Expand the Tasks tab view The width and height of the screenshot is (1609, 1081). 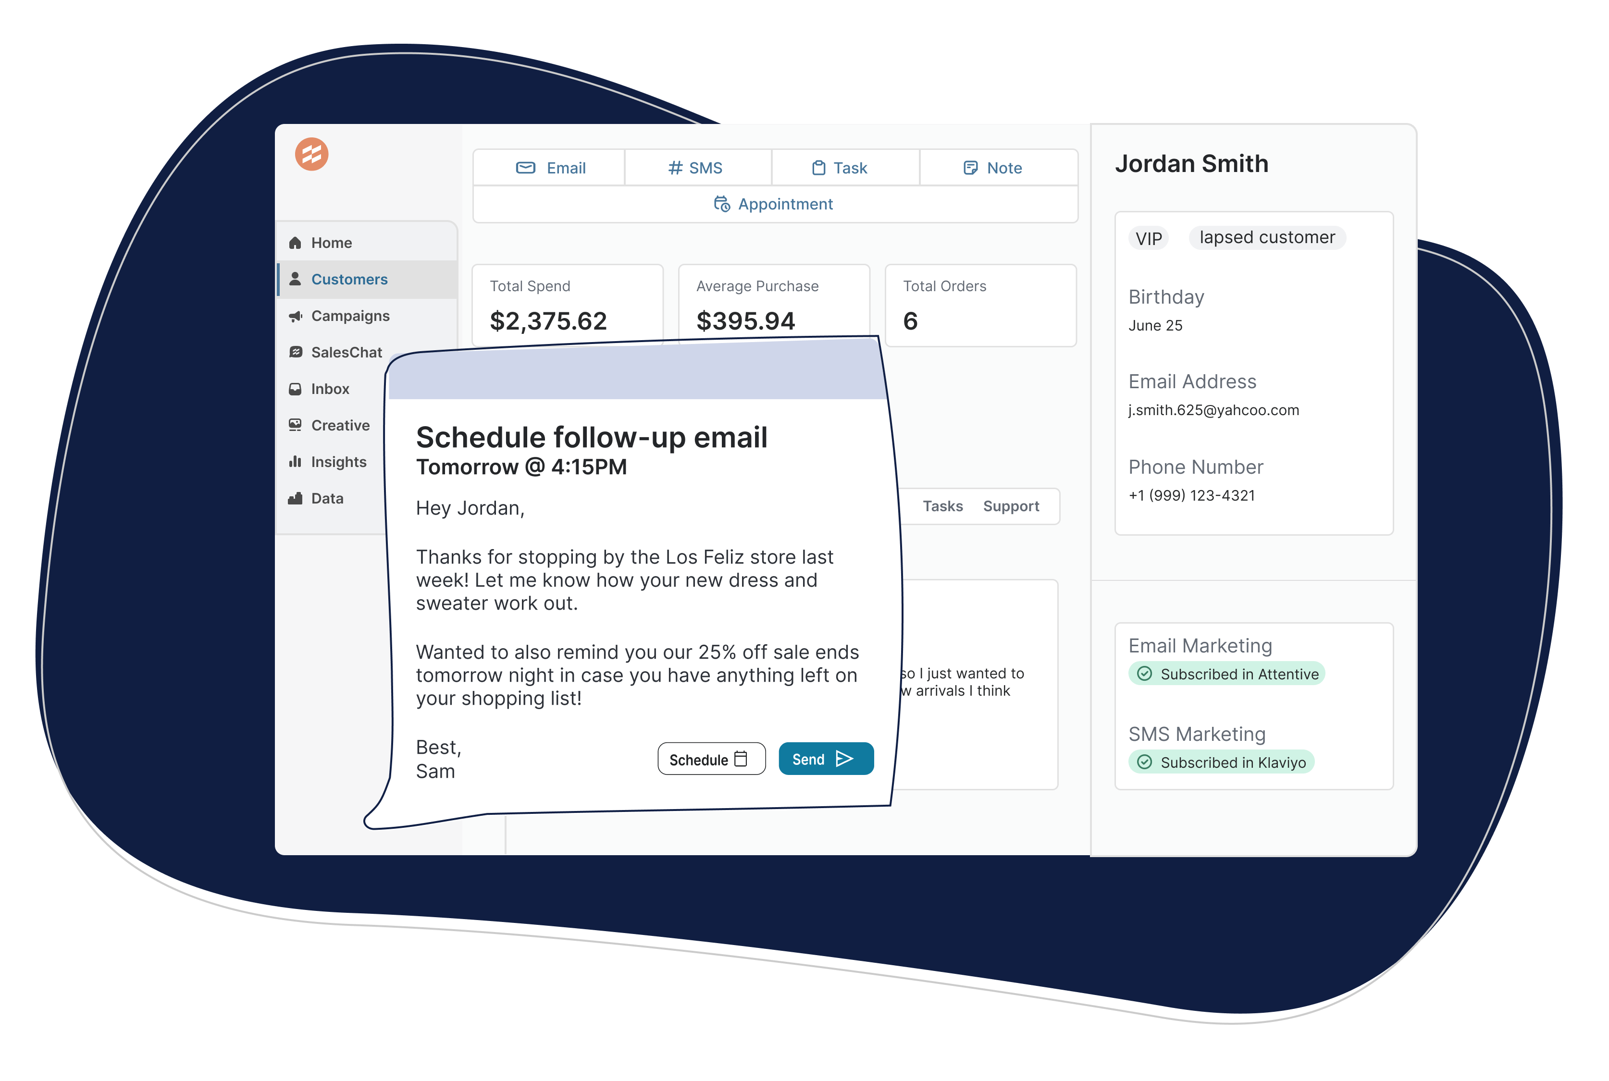click(x=943, y=504)
